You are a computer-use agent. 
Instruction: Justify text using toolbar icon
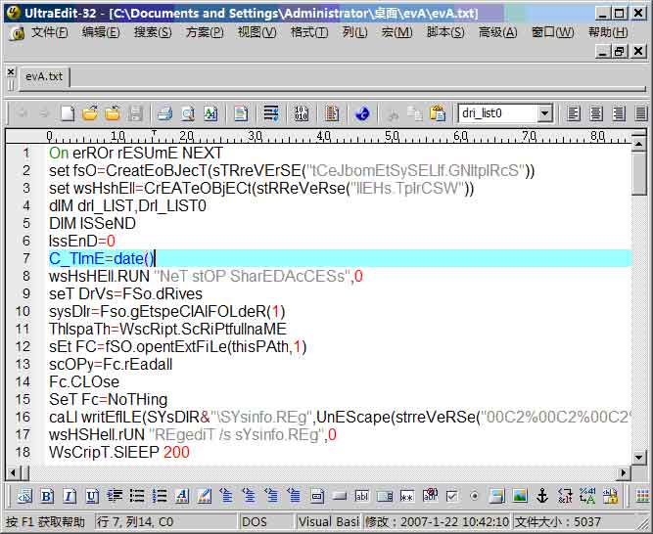coord(641,113)
